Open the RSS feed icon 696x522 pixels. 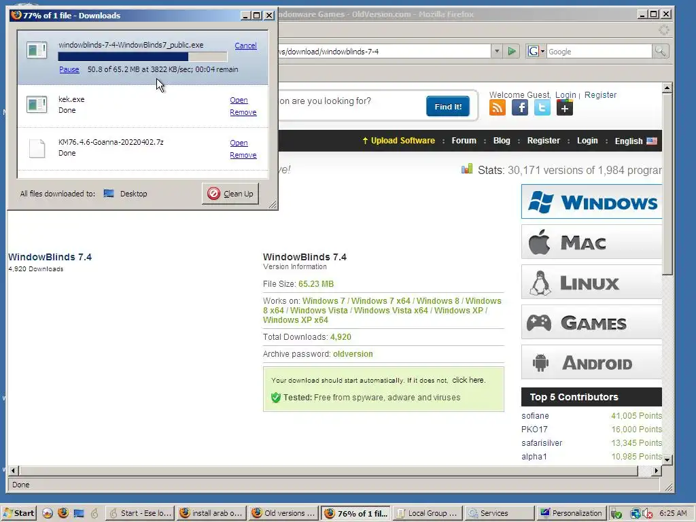coord(497,107)
